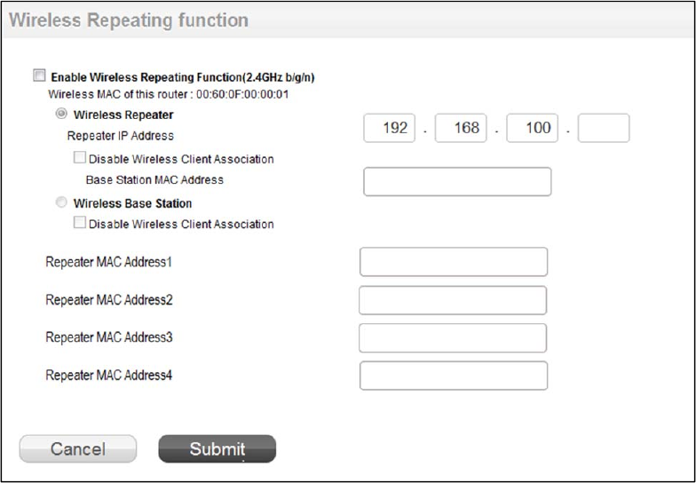Focus the Repeater MAC Address1 input field
Image resolution: width=696 pixels, height=483 pixels.
[454, 262]
